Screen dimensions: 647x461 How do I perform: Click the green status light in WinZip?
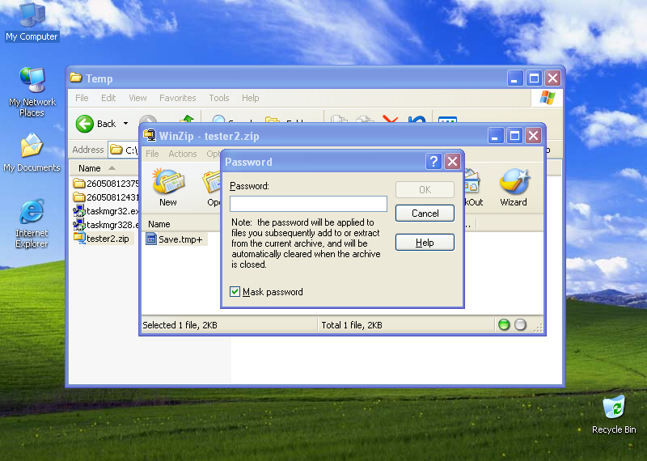click(504, 325)
